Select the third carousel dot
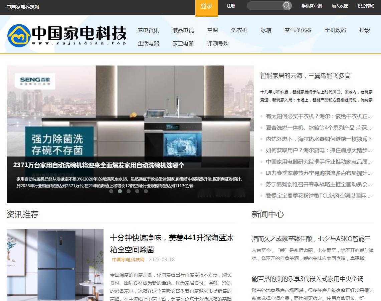This screenshot has height=301, width=381. (129, 191)
